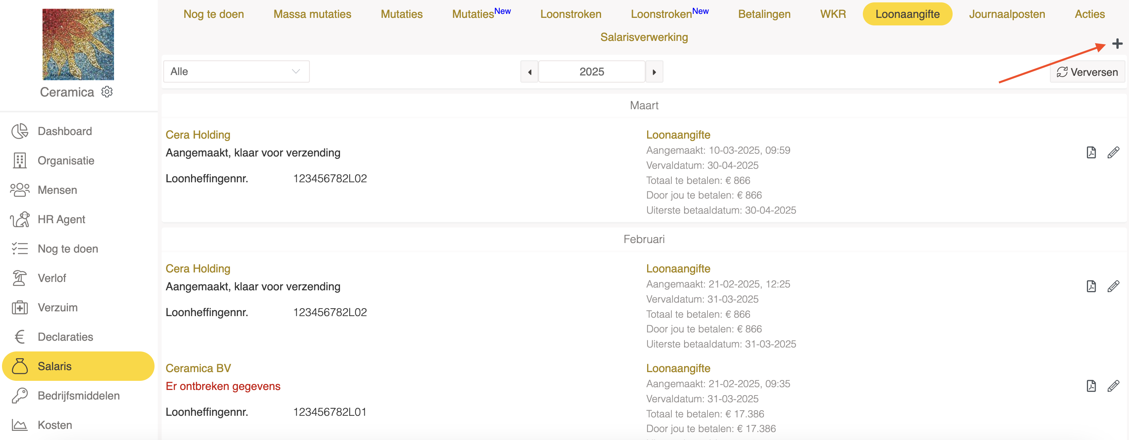Switch to Nog te doen tab
Image resolution: width=1129 pixels, height=440 pixels.
click(x=213, y=14)
